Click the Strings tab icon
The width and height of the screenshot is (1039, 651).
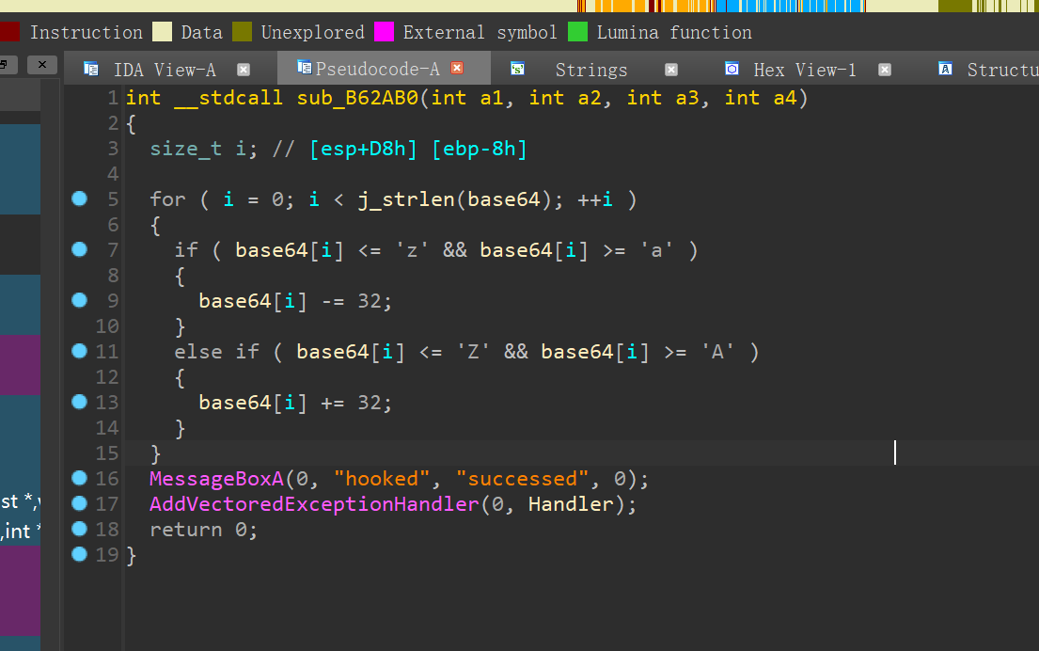517,69
